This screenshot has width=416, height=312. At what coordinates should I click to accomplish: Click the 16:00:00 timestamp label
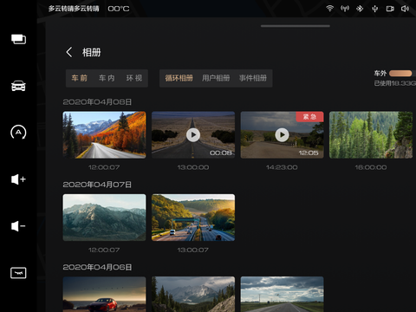[371, 167]
